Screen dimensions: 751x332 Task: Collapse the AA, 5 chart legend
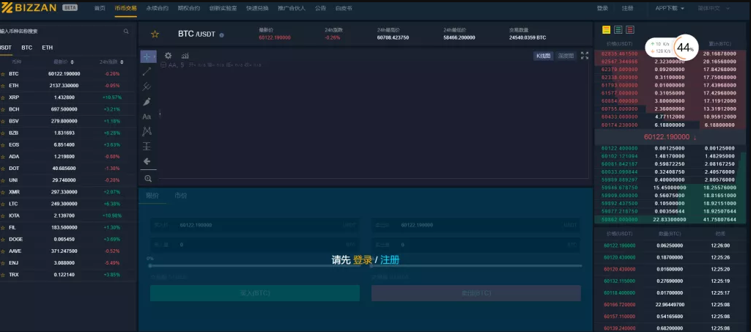tap(163, 65)
